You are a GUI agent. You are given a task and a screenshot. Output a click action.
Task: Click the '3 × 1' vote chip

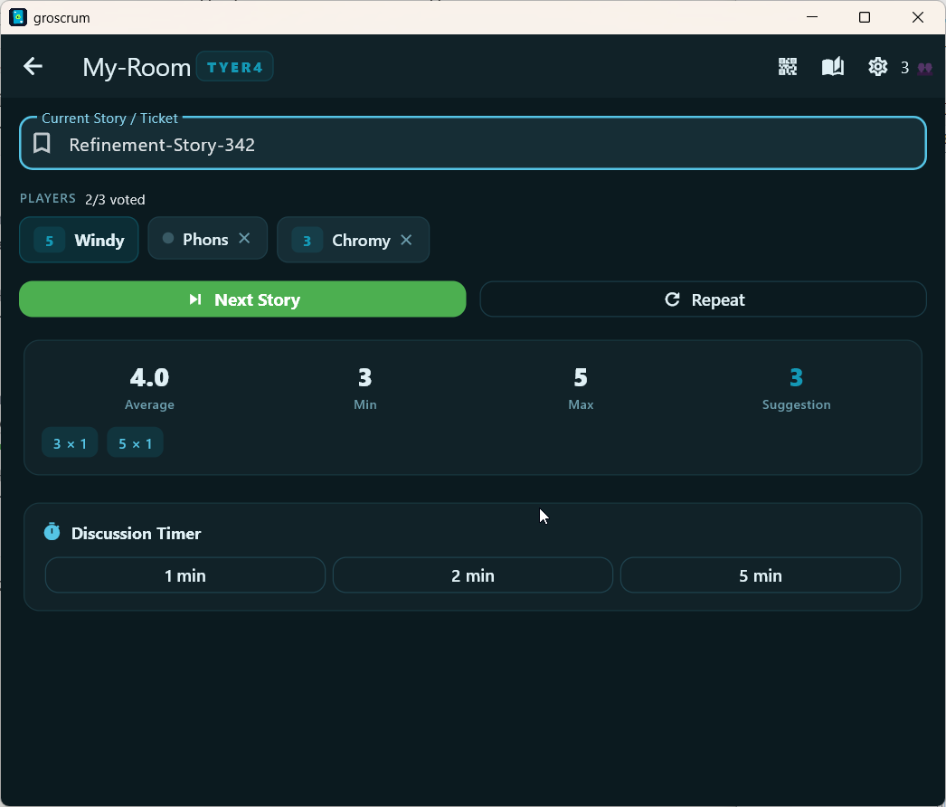point(70,443)
